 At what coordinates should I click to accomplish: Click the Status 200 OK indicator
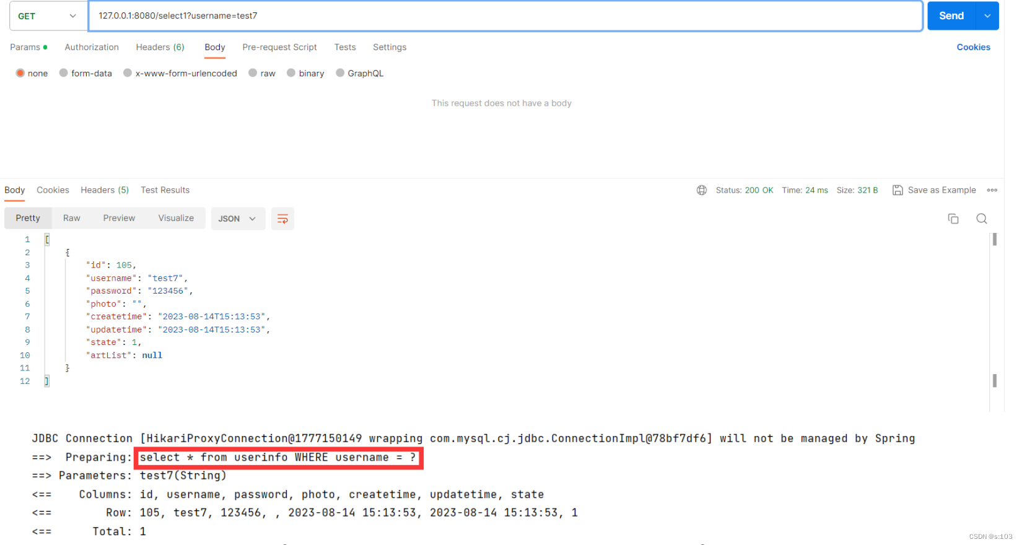(x=745, y=190)
